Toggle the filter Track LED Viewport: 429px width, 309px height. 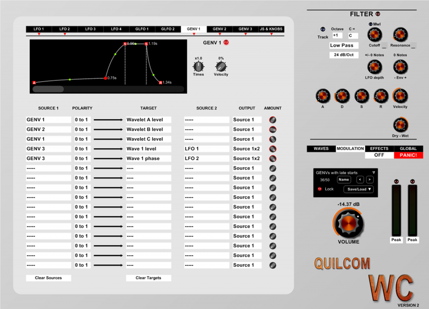(x=323, y=29)
